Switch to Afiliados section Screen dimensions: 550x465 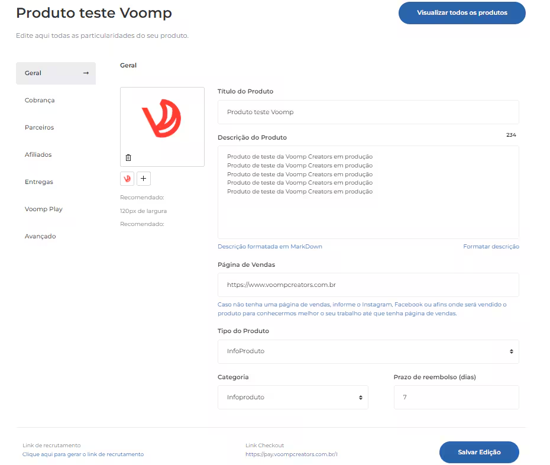(x=38, y=155)
